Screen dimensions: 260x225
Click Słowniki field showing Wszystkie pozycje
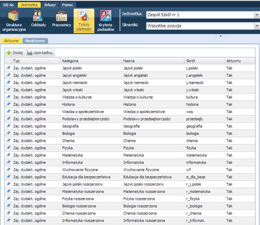(x=200, y=26)
